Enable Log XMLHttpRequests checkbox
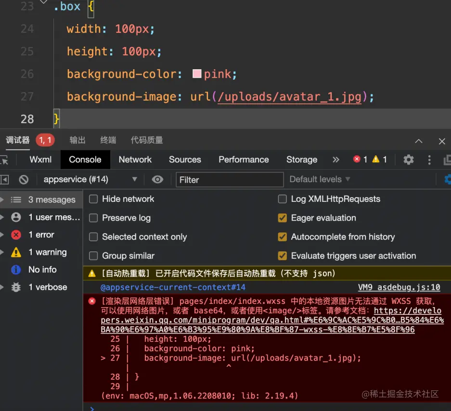 click(x=282, y=199)
